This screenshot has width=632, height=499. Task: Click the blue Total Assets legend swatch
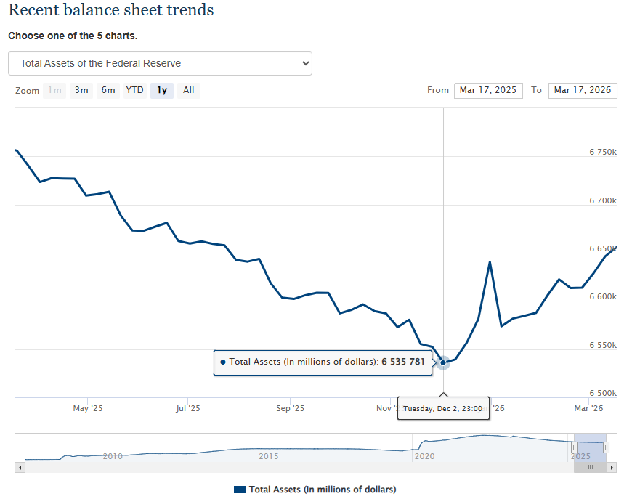coord(240,490)
